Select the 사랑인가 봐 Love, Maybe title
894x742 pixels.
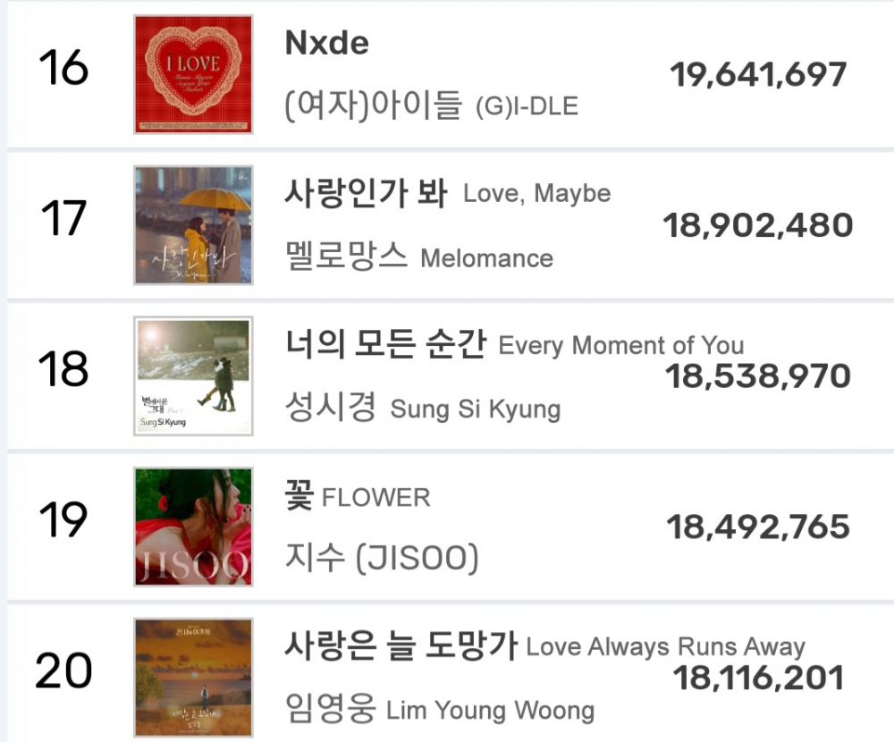tap(448, 193)
